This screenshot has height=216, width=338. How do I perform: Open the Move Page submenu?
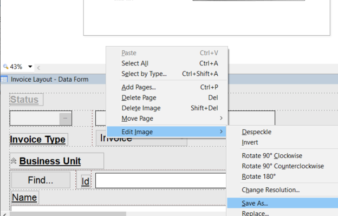click(x=167, y=119)
